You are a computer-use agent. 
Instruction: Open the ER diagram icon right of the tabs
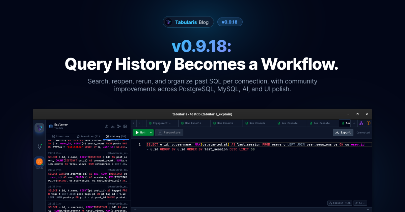pyautogui.click(x=361, y=123)
